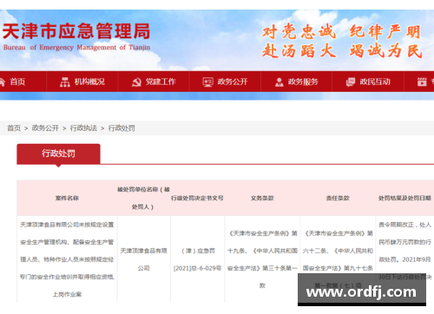
Task: Click the organization chart icon for 机构概况
Action: coord(65,82)
